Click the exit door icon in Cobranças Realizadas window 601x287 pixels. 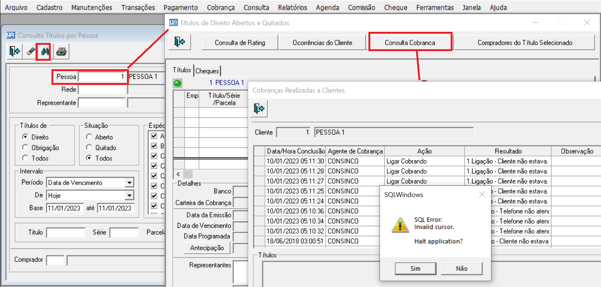click(x=259, y=109)
